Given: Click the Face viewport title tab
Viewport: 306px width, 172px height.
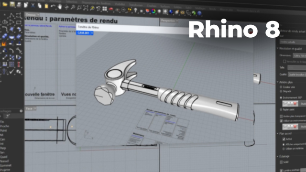Looking at the screenshot, I should tap(29, 108).
